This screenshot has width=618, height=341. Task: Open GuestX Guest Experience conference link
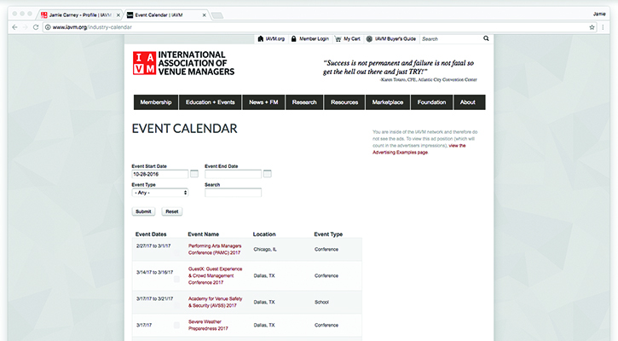(x=215, y=275)
